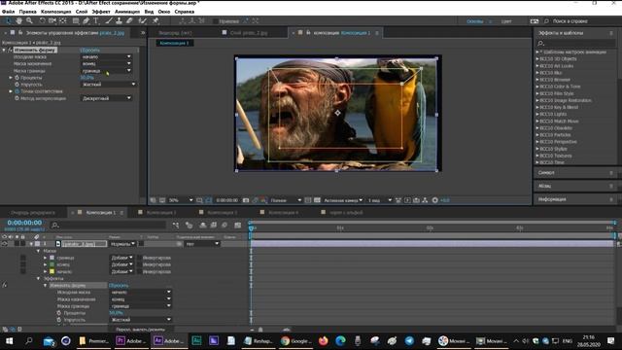Select the Roto Brush tool
This screenshot has height=350, width=622.
(x=143, y=21)
